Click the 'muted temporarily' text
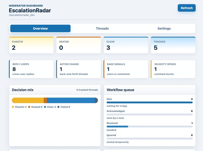 click(118, 142)
